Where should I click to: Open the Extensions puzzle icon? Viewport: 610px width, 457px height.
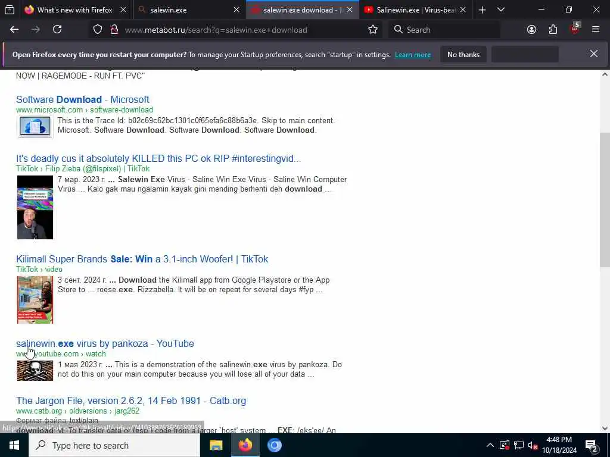(553, 30)
